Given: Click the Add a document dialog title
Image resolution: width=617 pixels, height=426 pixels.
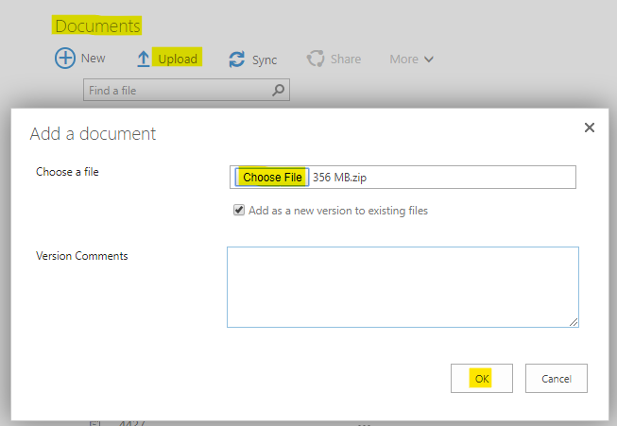Looking at the screenshot, I should (93, 134).
